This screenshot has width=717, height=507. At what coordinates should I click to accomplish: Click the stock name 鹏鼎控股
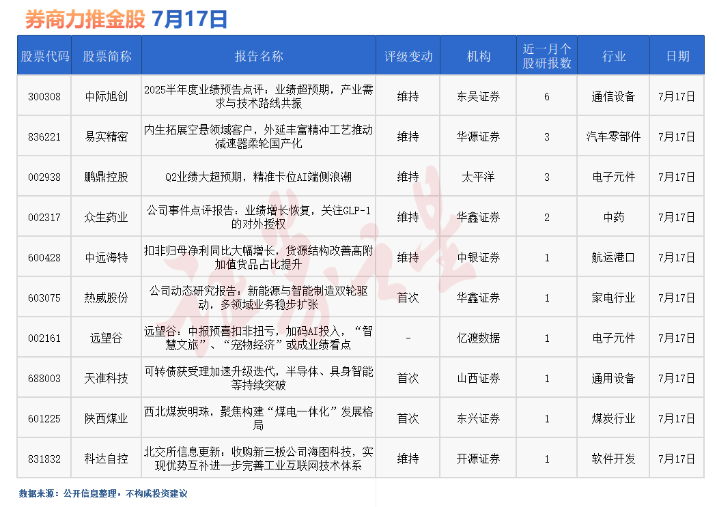pos(107,177)
